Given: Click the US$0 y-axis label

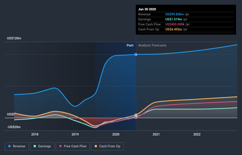Looking at the screenshot, I should pyautogui.click(x=11, y=114).
